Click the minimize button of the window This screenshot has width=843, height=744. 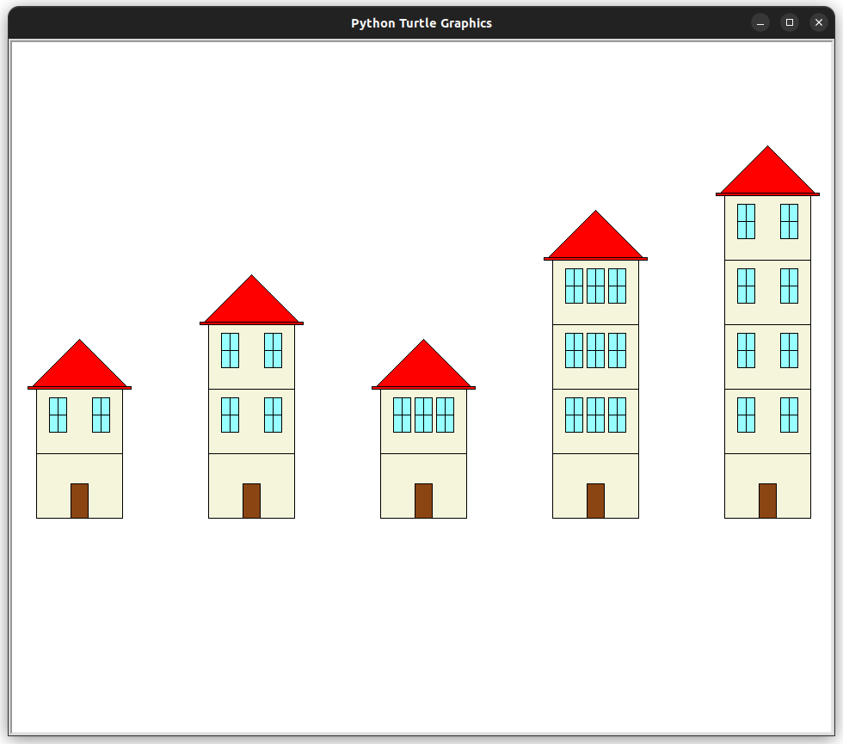click(x=760, y=22)
